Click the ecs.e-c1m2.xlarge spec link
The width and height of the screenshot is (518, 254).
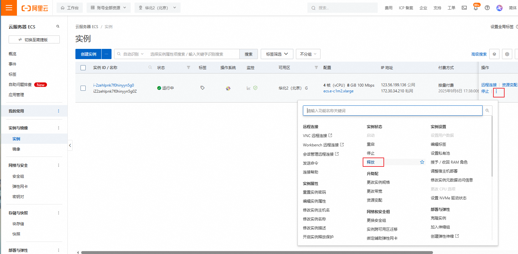tap(338, 91)
